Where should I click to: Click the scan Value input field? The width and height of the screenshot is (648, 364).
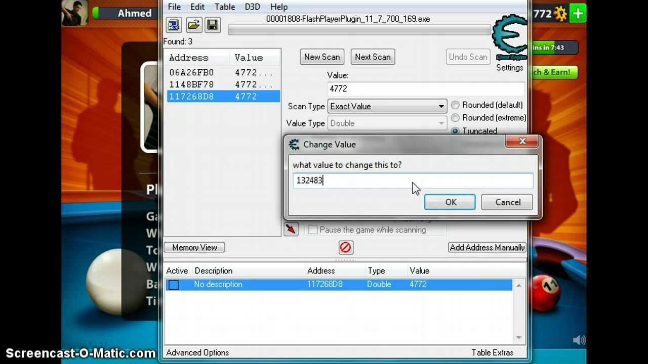click(x=426, y=88)
